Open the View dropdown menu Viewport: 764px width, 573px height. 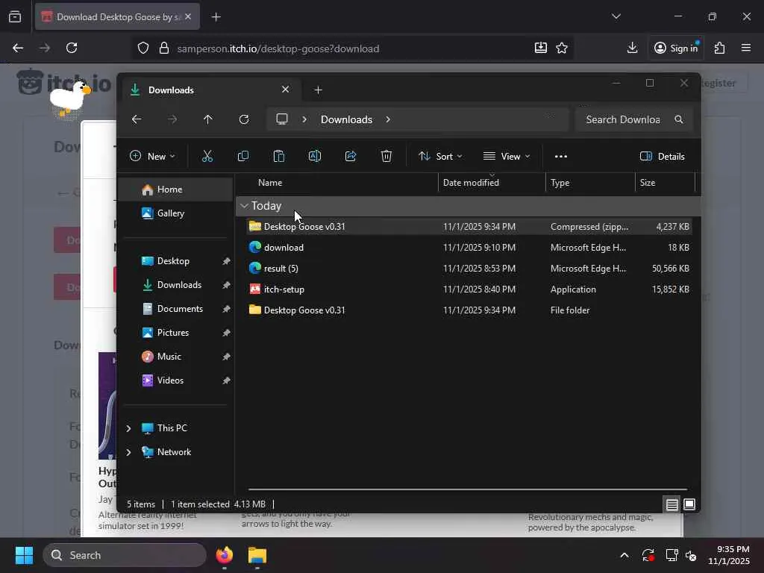[x=507, y=157]
